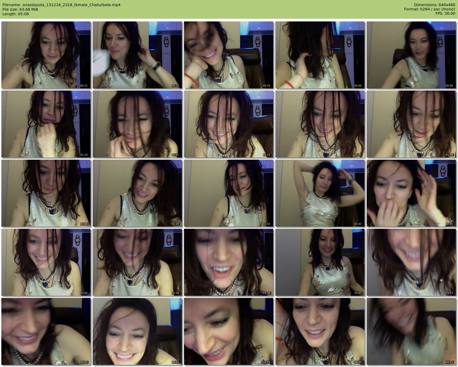Select the "Dimensions: 640x480" text
This screenshot has height=367, width=458.
[x=434, y=5]
